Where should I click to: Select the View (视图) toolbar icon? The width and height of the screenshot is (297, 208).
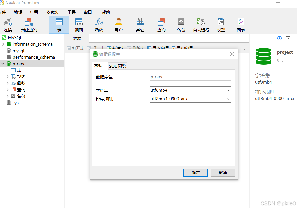[79, 25]
